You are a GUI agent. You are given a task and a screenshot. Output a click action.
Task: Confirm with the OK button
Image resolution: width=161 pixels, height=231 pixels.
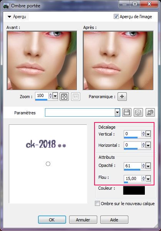(52, 220)
